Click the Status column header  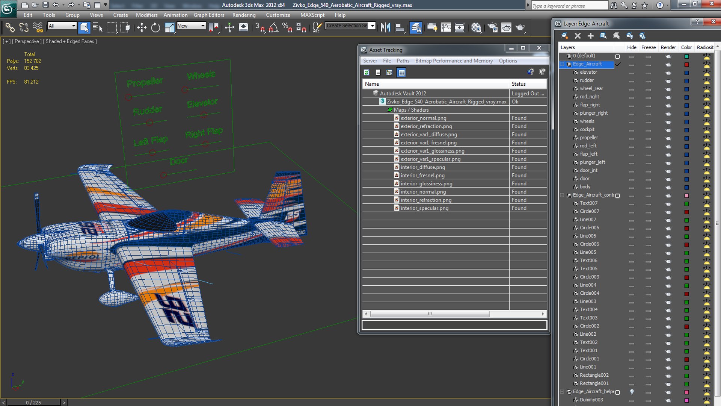(528, 84)
